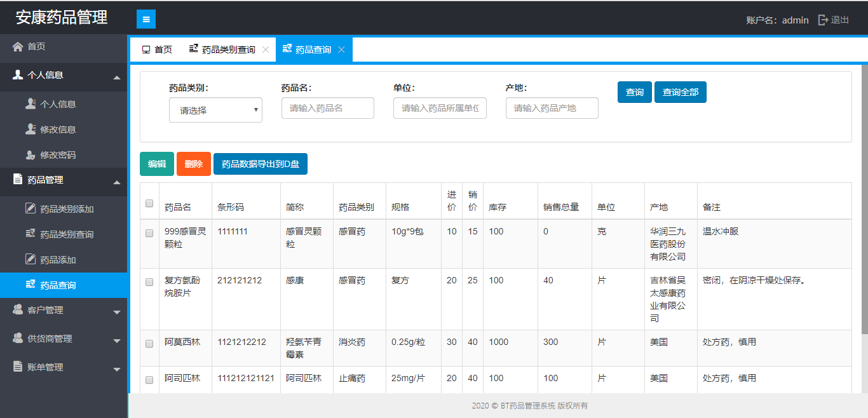868x418 pixels.
Task: Collapse the 药品管理 sidebar section arrow
Action: click(x=117, y=183)
